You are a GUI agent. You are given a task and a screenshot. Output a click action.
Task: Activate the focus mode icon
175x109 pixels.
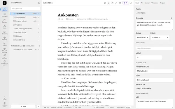click(x=112, y=3)
